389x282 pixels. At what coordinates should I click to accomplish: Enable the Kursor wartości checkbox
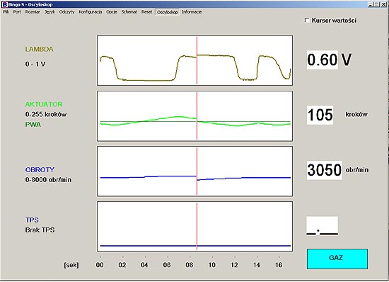tap(307, 20)
